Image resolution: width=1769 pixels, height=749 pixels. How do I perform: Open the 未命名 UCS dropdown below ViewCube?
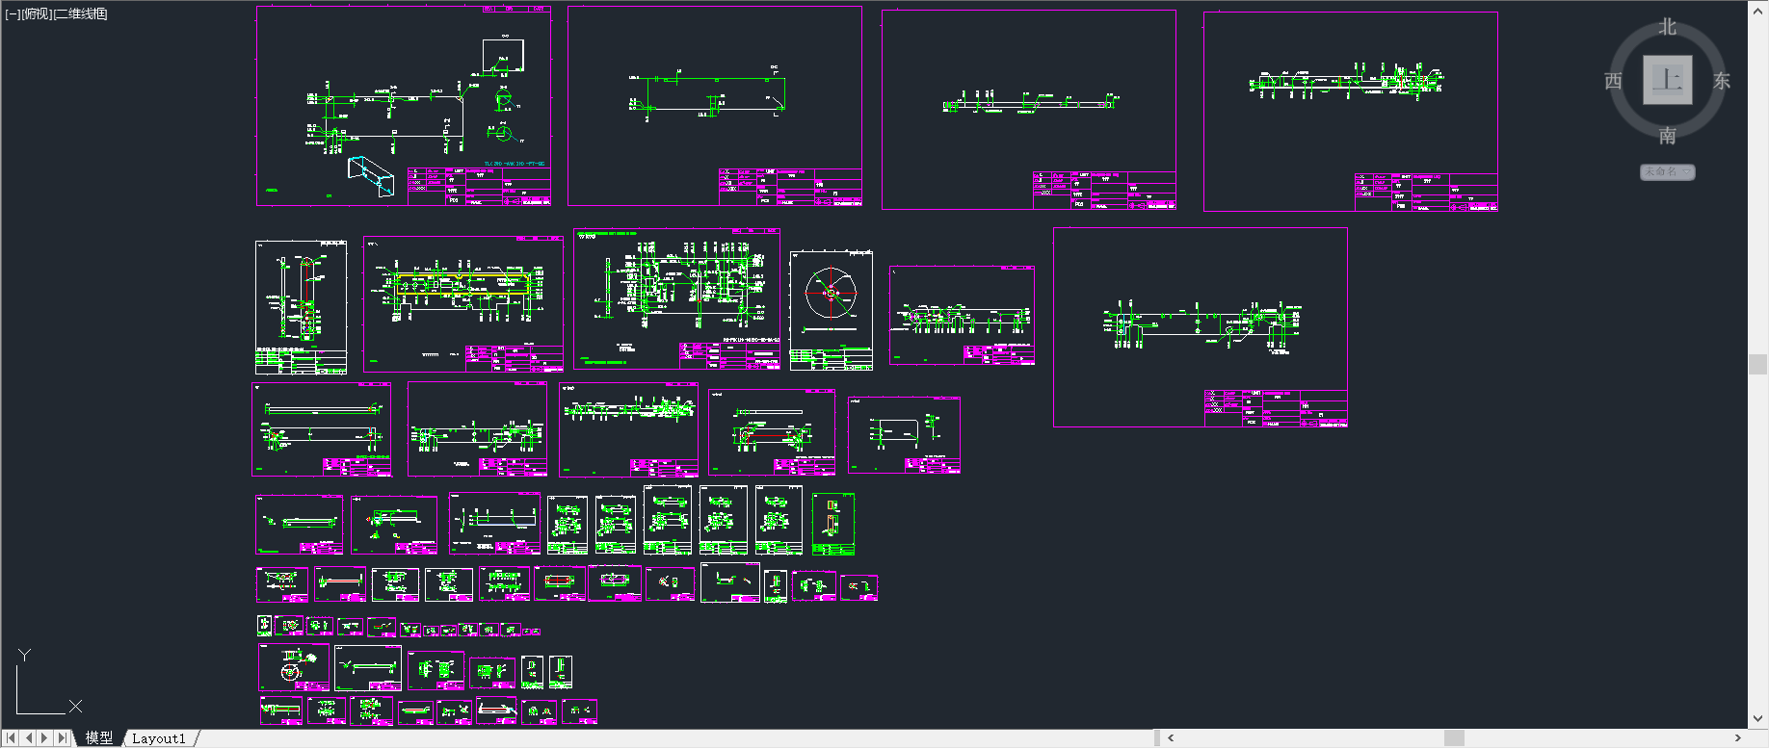[x=1668, y=172]
